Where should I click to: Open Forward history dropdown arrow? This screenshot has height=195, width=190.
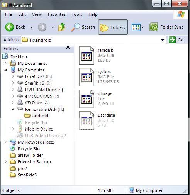[x=53, y=27]
